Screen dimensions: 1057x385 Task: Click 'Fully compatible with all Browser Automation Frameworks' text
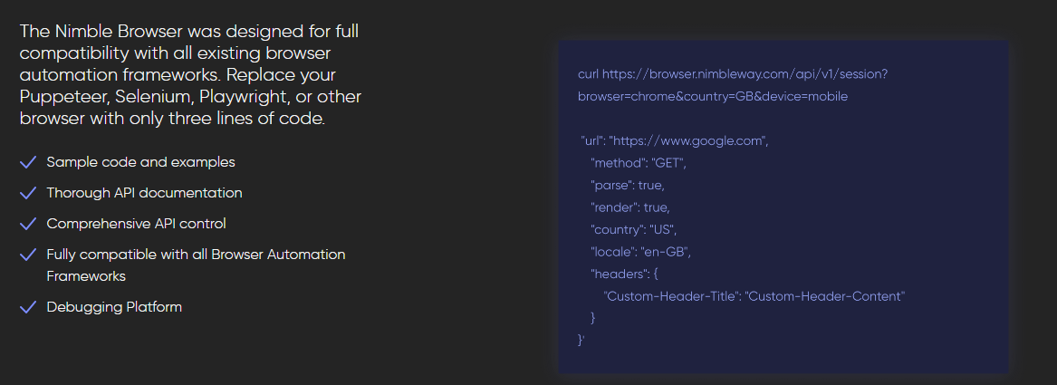[x=195, y=255]
